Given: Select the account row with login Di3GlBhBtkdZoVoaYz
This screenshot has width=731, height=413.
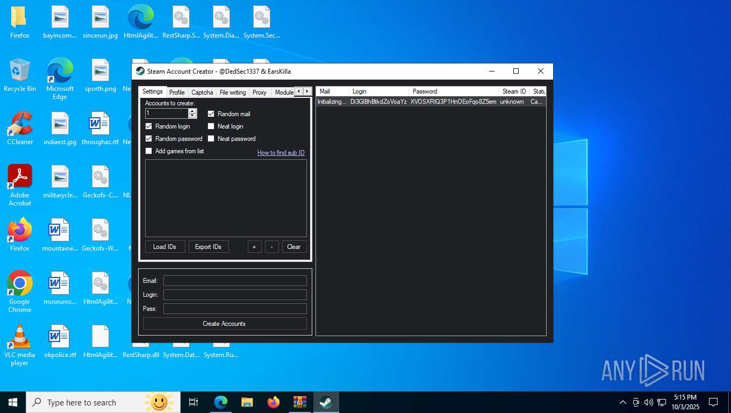Looking at the screenshot, I should click(x=431, y=102).
